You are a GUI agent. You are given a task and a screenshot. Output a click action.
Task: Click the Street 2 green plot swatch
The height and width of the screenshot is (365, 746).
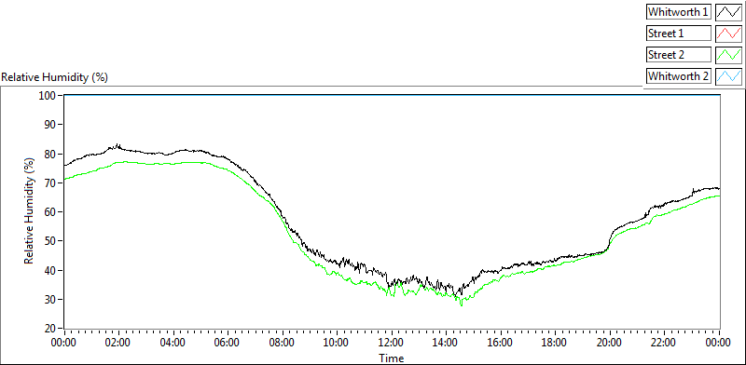728,54
